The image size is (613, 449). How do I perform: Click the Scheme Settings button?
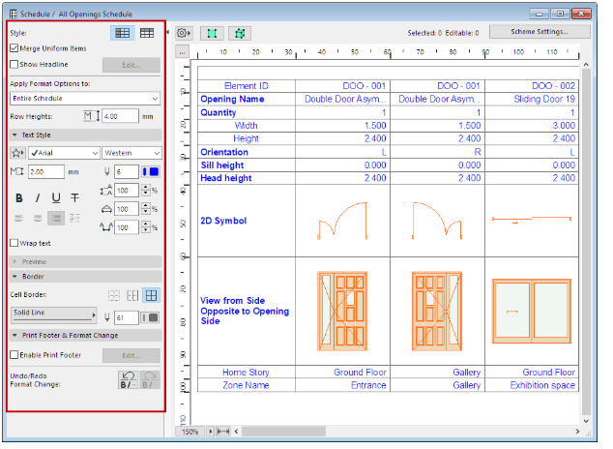[x=540, y=32]
